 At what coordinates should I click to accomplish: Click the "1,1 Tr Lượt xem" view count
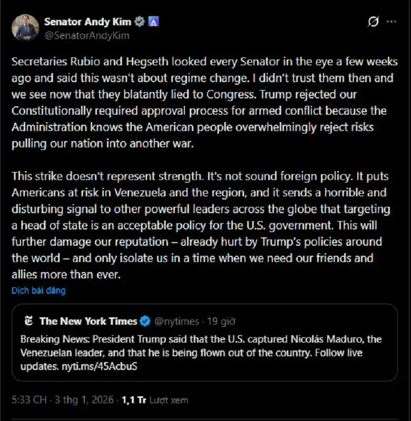coord(154,400)
